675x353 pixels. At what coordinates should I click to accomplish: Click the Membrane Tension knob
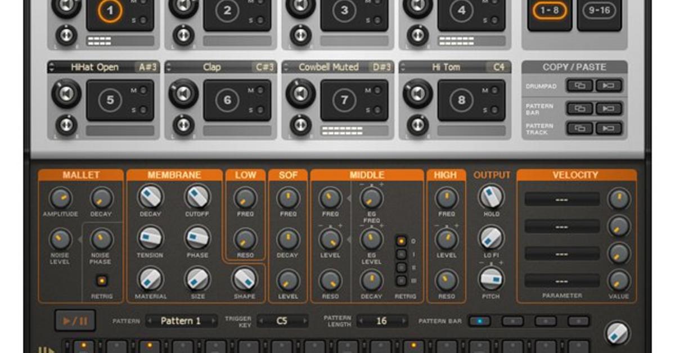tap(150, 238)
